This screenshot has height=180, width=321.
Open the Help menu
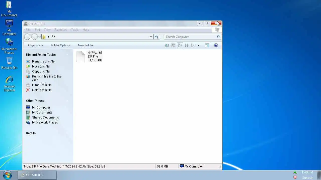click(86, 30)
